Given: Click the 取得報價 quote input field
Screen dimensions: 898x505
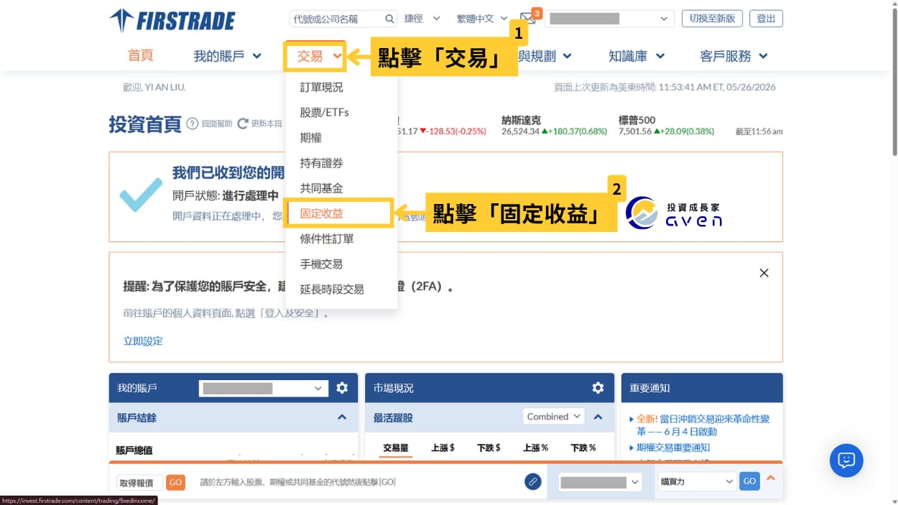Looking at the screenshot, I should 140,482.
